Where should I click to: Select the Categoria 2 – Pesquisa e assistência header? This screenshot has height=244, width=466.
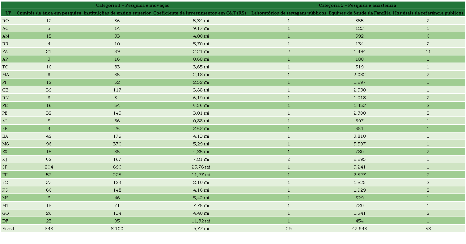click(x=357, y=5)
